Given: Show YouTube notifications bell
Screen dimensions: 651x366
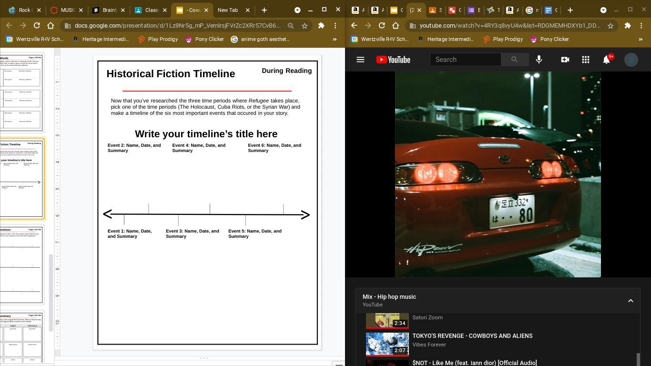Looking at the screenshot, I should click(x=606, y=60).
